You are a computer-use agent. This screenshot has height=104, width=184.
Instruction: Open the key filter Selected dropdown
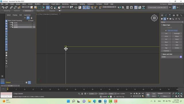164,94
